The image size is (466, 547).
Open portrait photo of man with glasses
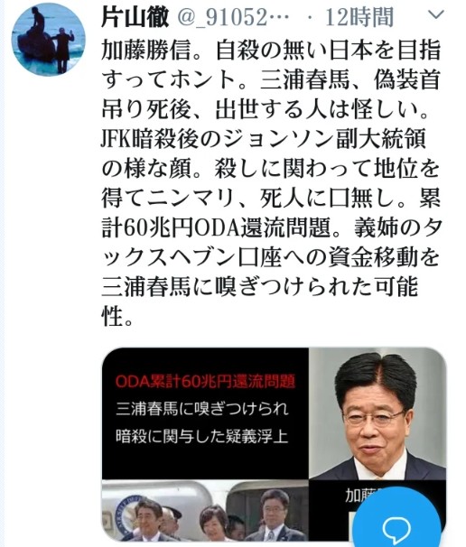(377, 413)
